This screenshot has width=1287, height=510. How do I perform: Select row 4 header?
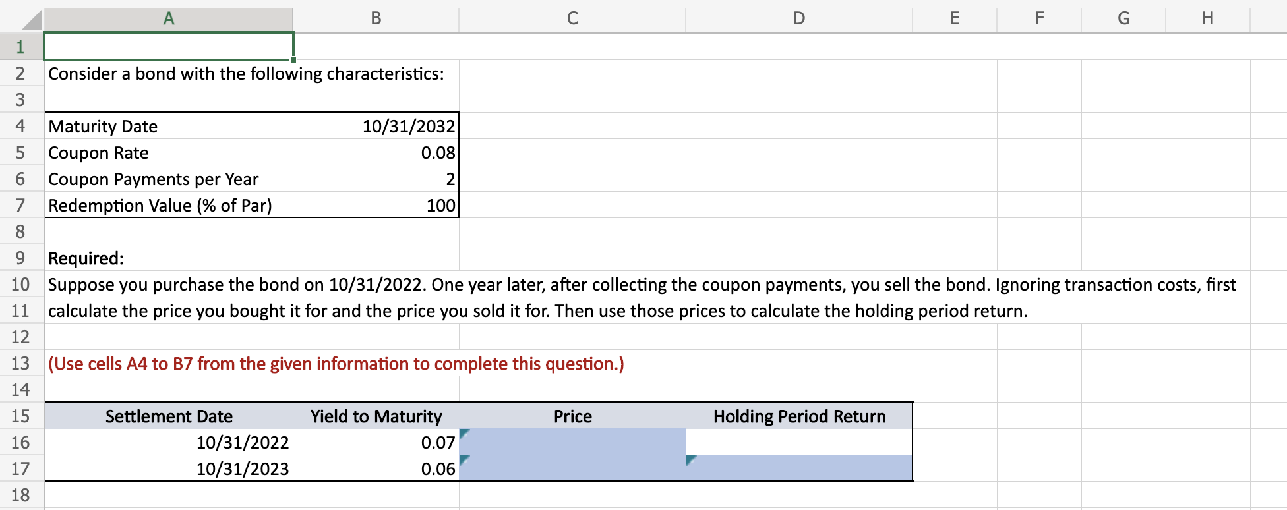21,126
